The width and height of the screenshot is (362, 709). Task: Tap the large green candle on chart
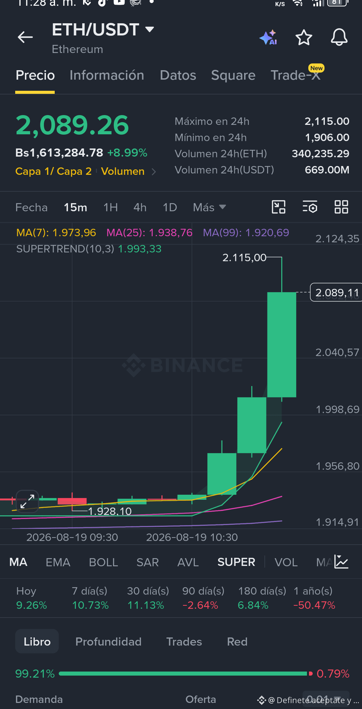(282, 344)
